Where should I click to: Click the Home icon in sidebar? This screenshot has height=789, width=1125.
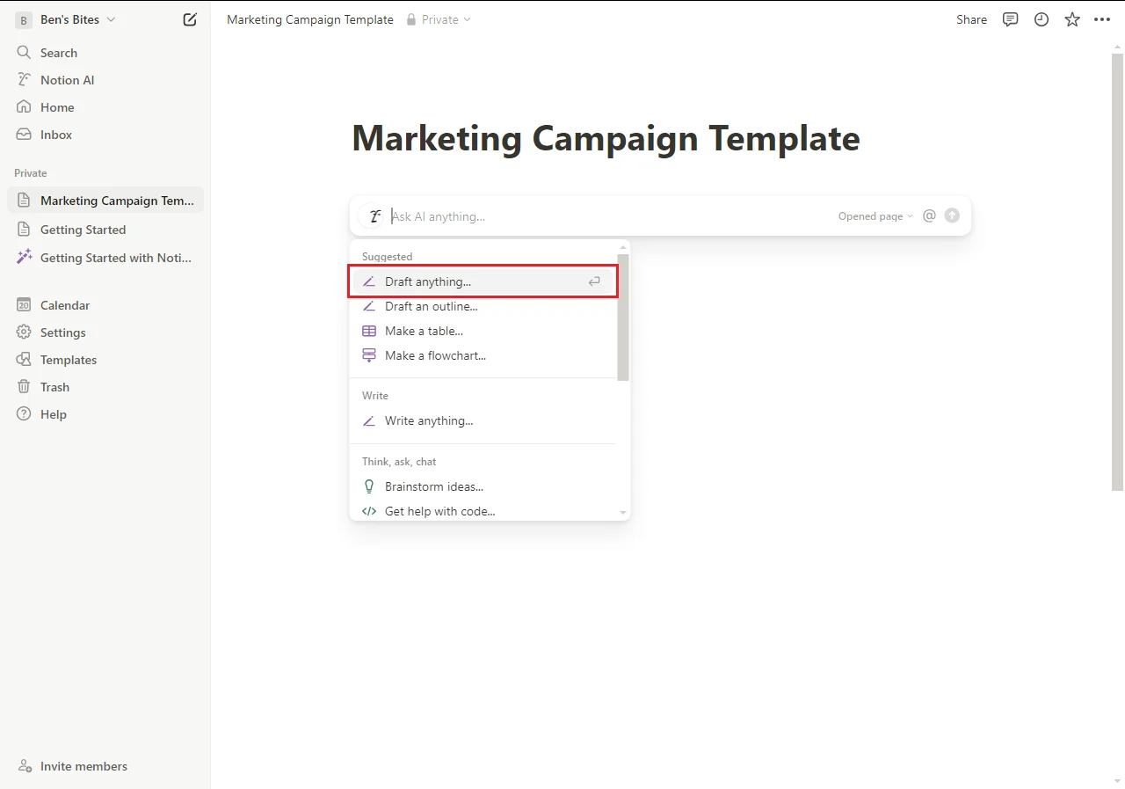pos(24,107)
